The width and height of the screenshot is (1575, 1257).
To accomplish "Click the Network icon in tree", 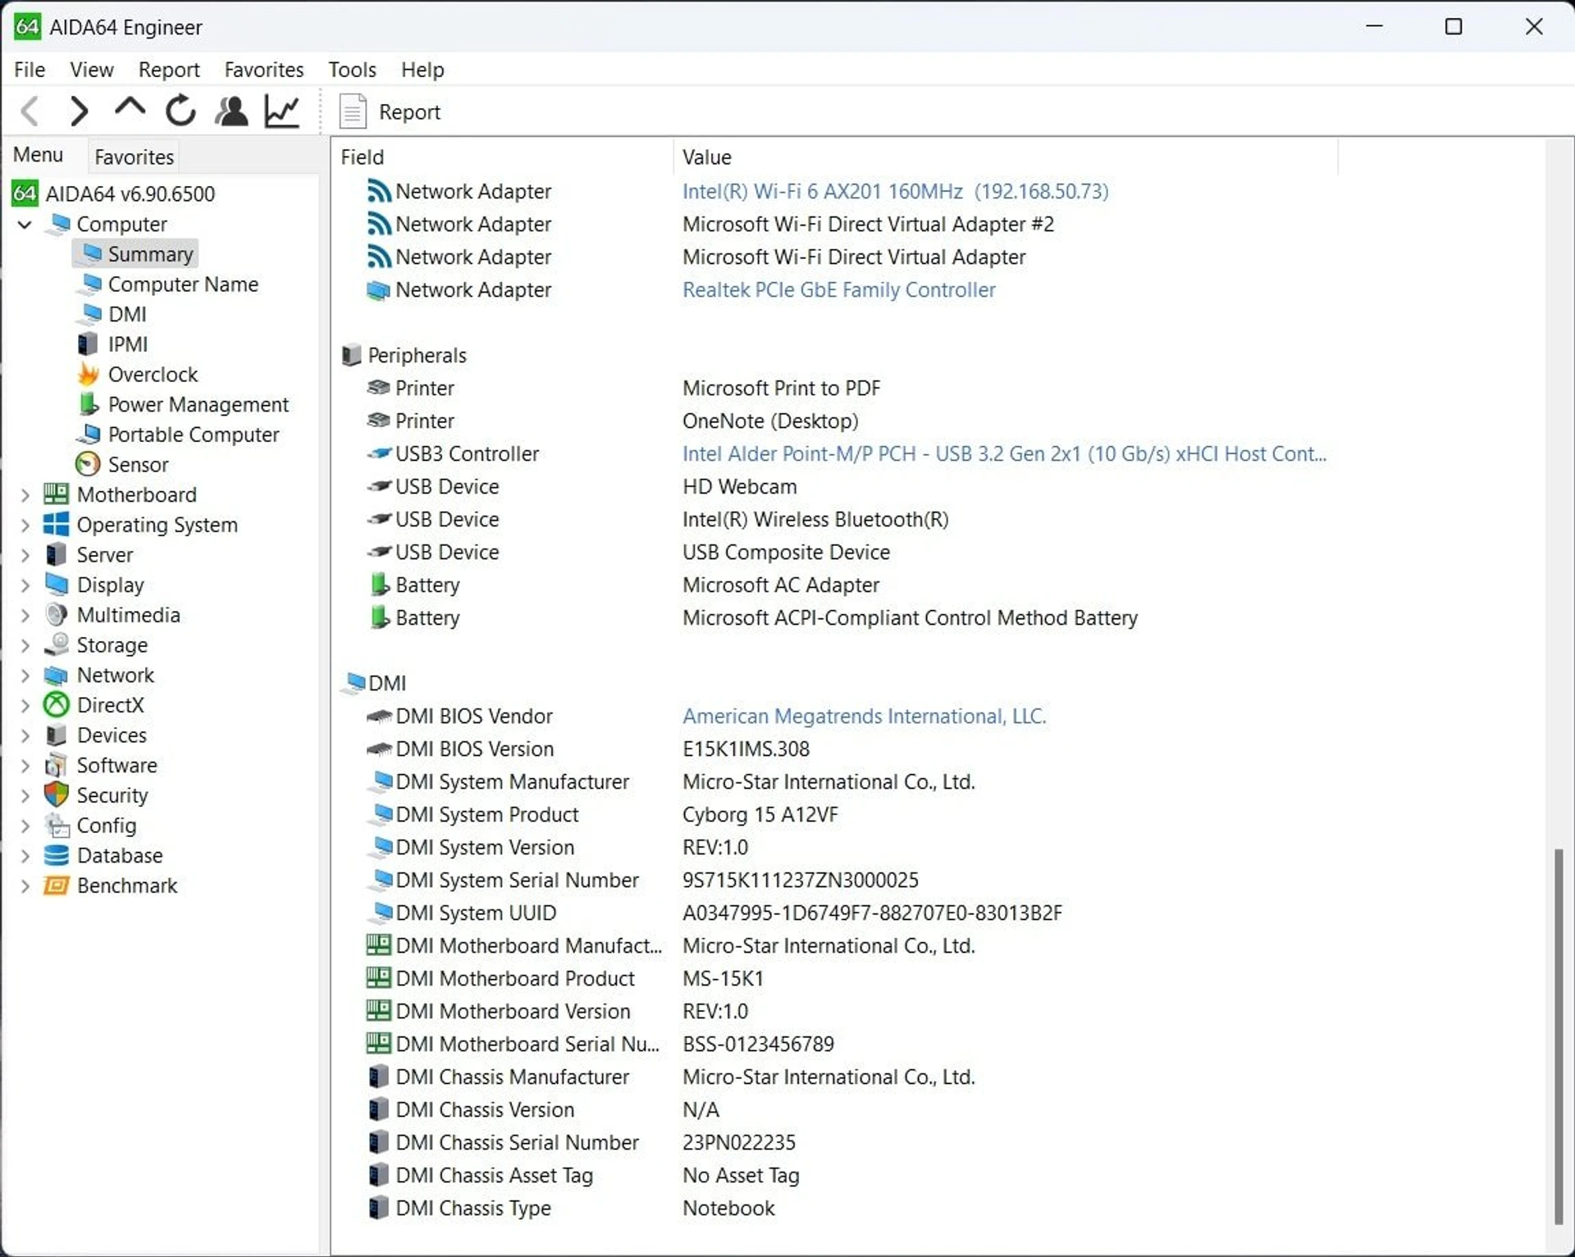I will pyautogui.click(x=56, y=675).
